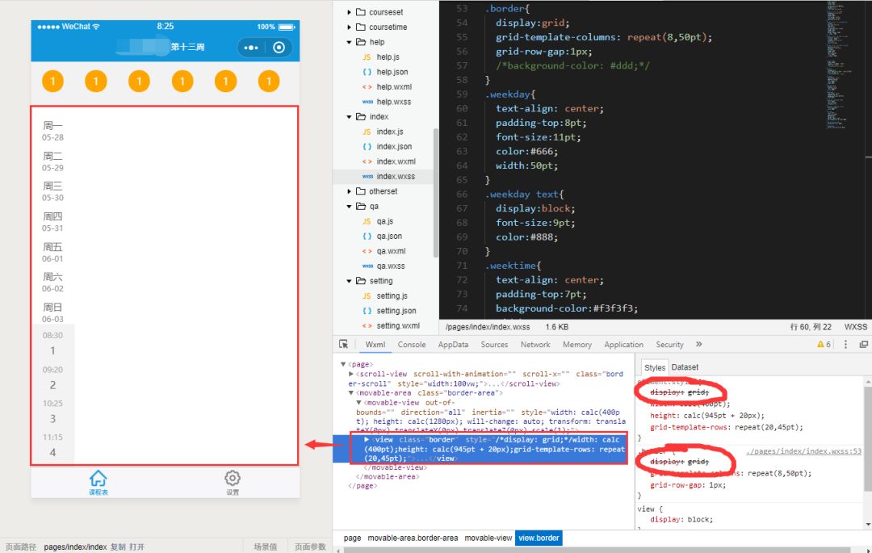Select movable-area.border-area breadcrumb
Screen dimensions: 872x553
[413, 538]
